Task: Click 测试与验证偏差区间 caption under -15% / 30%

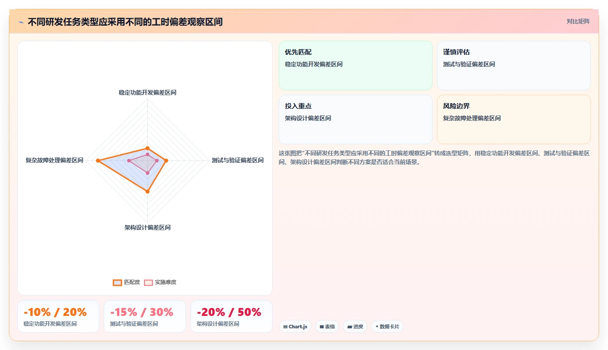Action: click(x=134, y=324)
